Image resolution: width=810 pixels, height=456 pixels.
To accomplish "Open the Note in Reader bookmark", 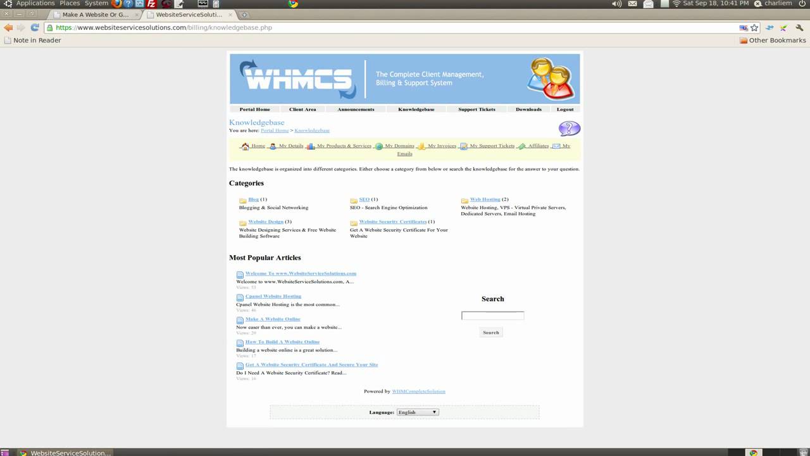I will tap(32, 41).
